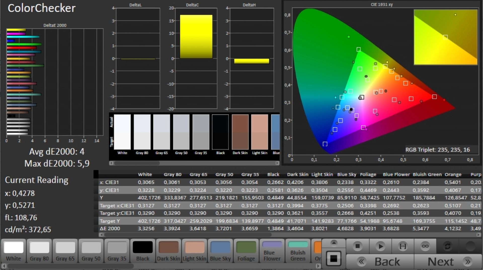
Task: Click the cd/m²: 372,65 reading
Action: tap(28, 229)
